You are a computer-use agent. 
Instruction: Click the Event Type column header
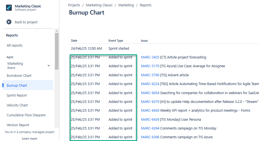tap(116, 41)
